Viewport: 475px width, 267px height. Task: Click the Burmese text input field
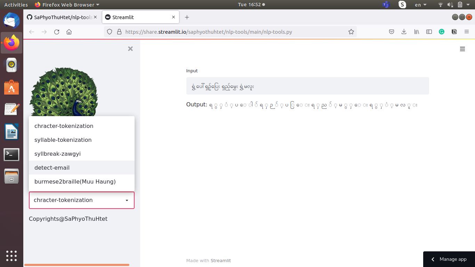tap(307, 86)
